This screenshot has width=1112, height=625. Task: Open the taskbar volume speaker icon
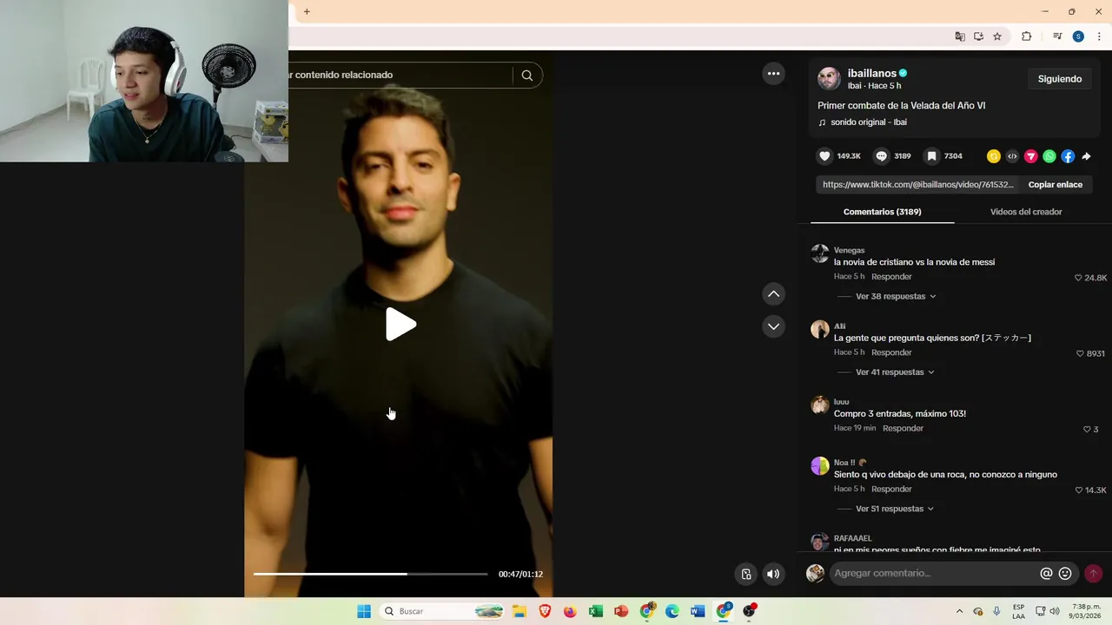[1055, 611]
